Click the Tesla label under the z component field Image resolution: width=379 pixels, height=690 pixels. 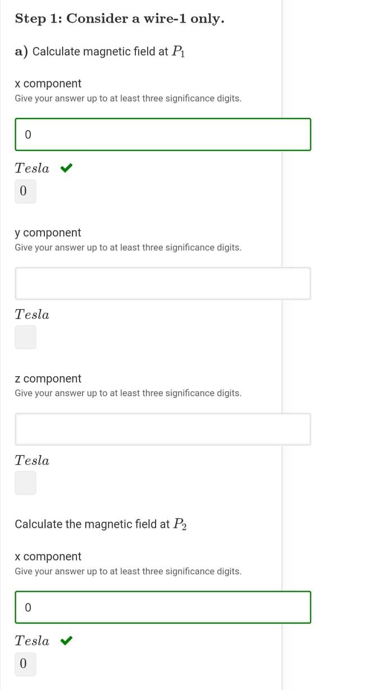[x=31, y=460]
